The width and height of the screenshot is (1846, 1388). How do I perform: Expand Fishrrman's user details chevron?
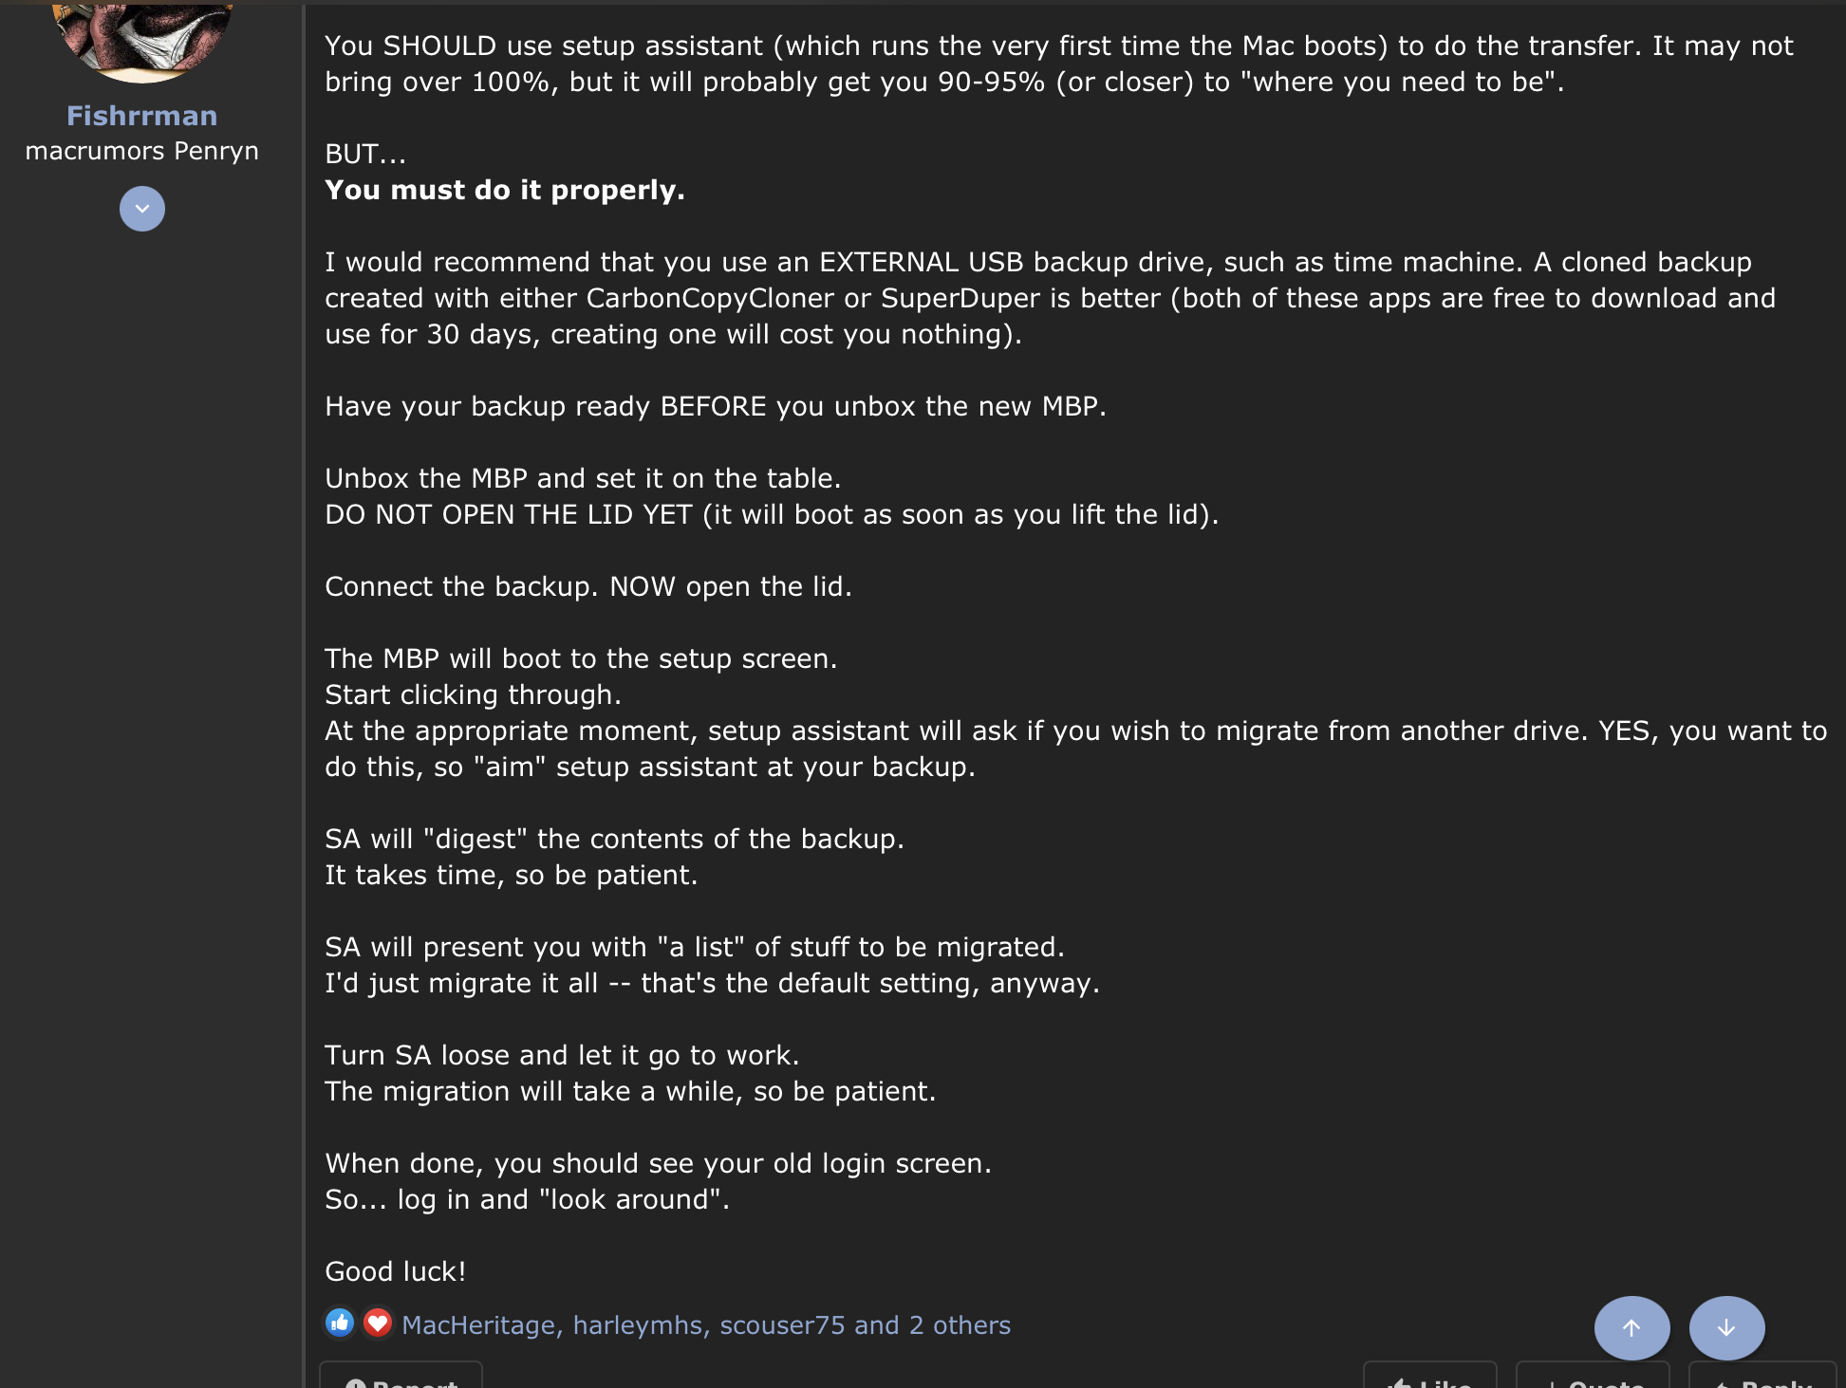click(x=142, y=209)
